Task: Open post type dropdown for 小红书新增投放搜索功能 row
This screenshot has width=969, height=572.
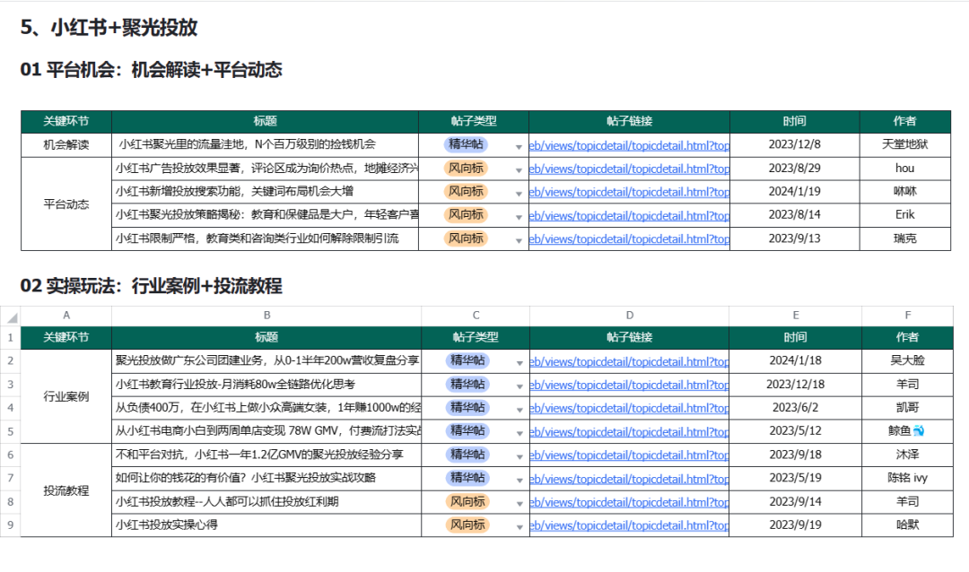Action: pos(519,194)
